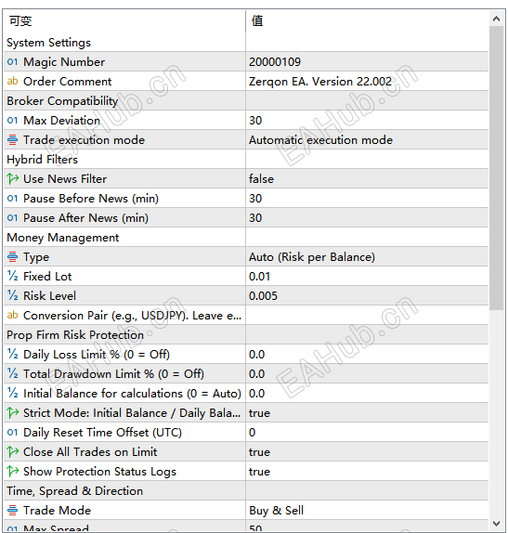Open the Automatic execution mode value dropdown
This screenshot has width=508, height=533.
coord(367,139)
